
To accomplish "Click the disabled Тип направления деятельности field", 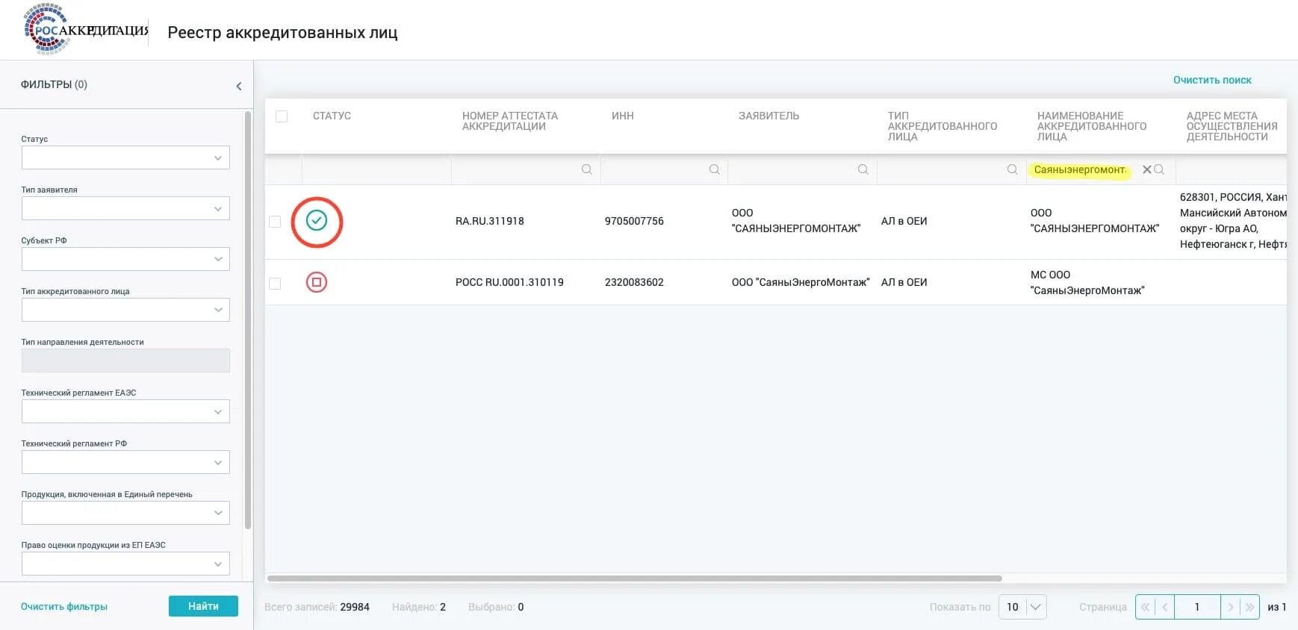I will pos(125,361).
